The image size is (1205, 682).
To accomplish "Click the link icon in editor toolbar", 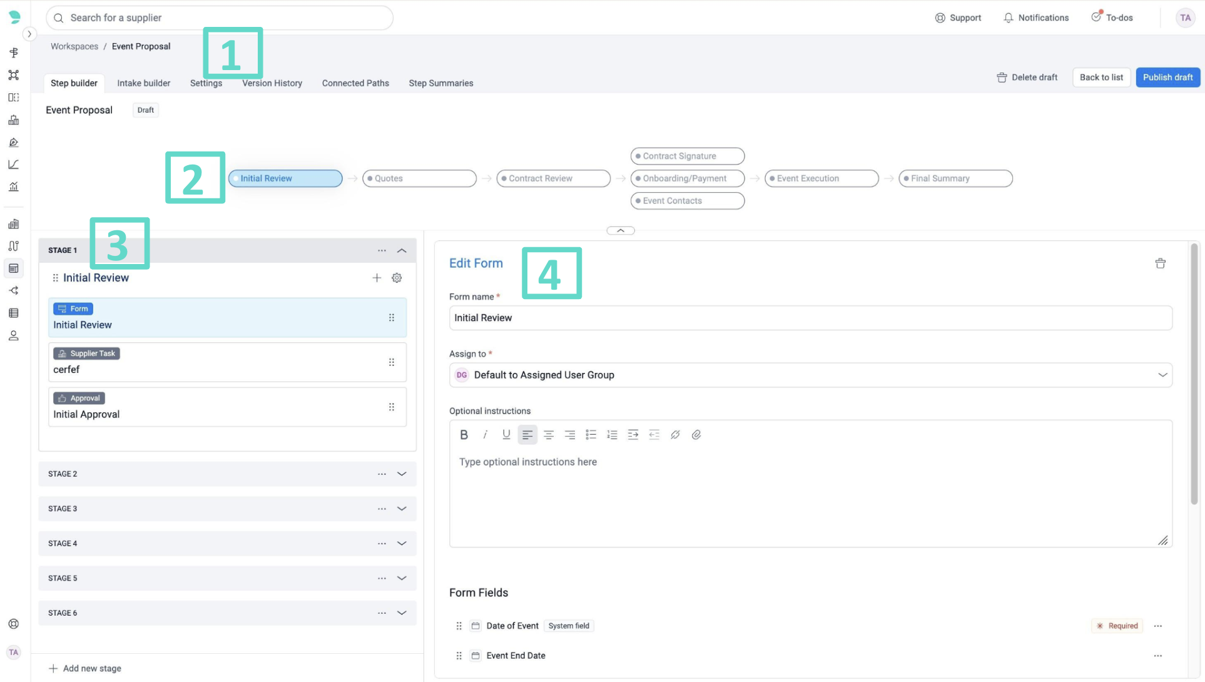I will click(x=675, y=435).
